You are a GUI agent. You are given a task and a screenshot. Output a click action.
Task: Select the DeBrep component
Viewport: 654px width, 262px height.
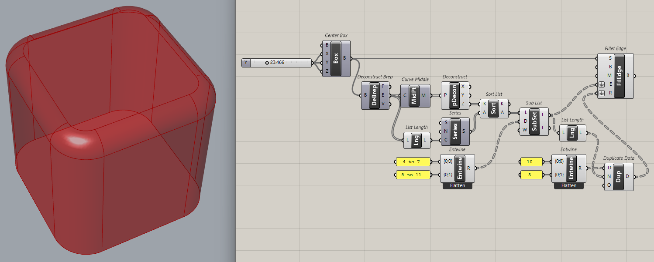coord(375,95)
